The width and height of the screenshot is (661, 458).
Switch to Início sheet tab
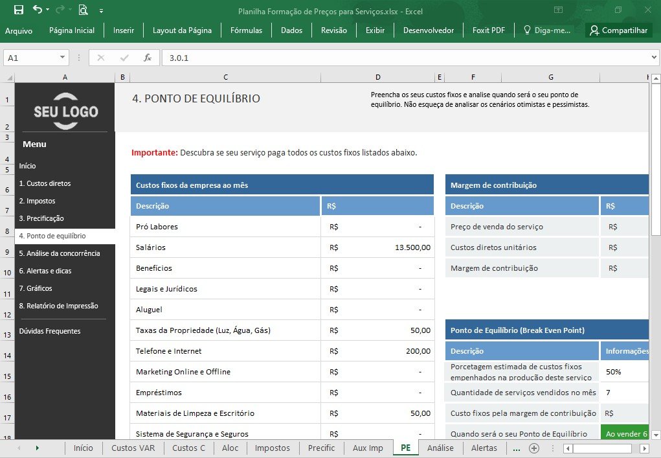coord(83,448)
